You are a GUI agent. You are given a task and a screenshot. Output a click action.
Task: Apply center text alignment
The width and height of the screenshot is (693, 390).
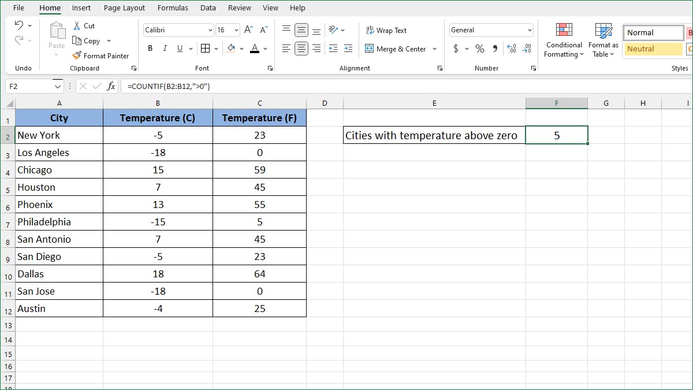[x=301, y=49]
